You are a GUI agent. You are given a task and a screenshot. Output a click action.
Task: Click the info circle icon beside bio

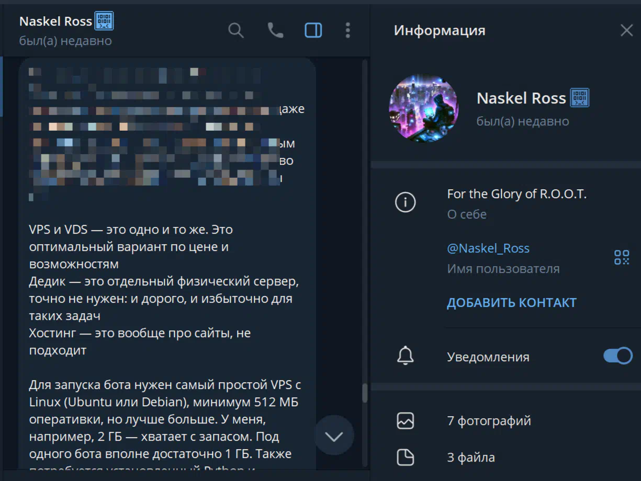coord(406,202)
